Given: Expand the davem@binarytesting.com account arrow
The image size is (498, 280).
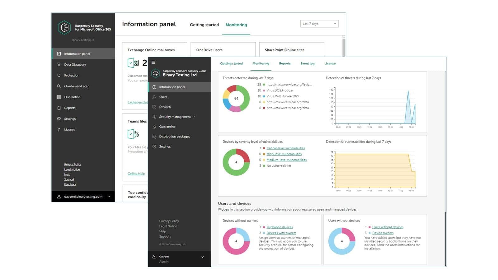Looking at the screenshot, I should point(109,197).
